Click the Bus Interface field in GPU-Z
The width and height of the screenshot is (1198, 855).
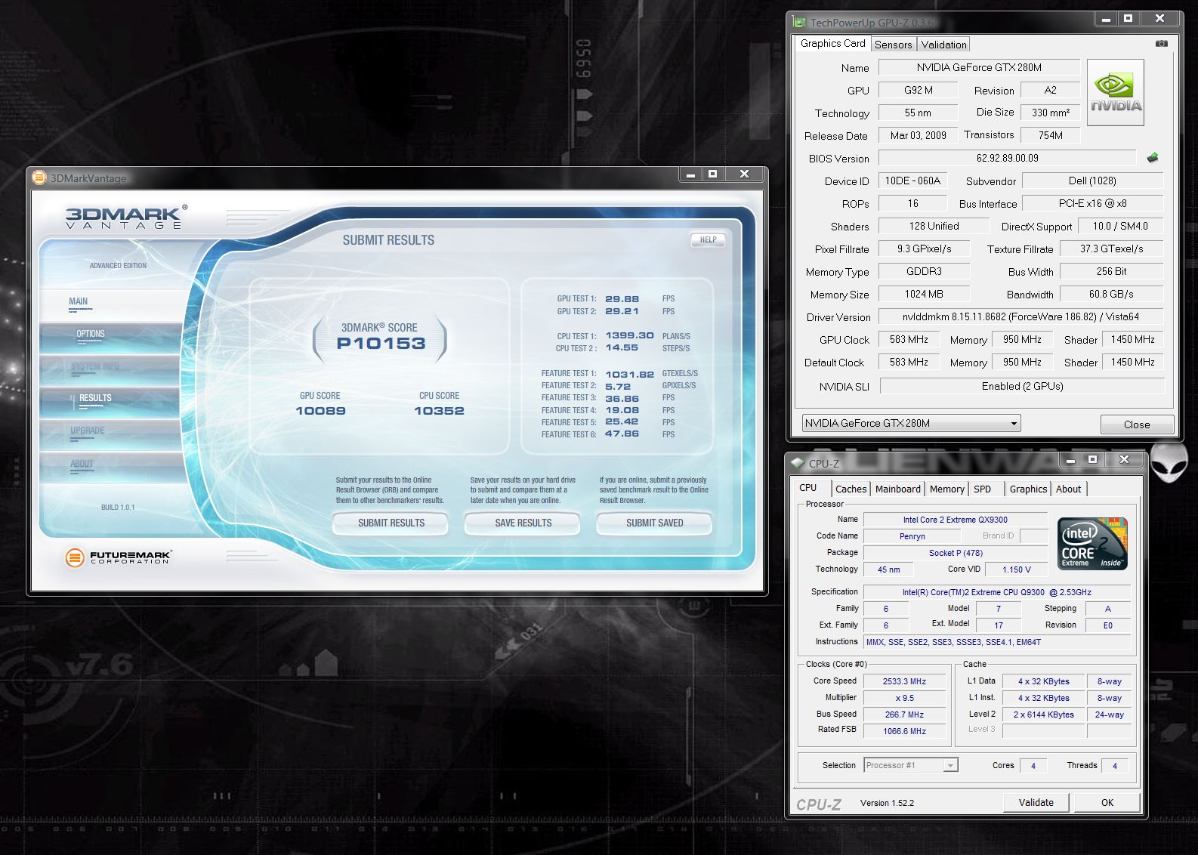click(1092, 203)
